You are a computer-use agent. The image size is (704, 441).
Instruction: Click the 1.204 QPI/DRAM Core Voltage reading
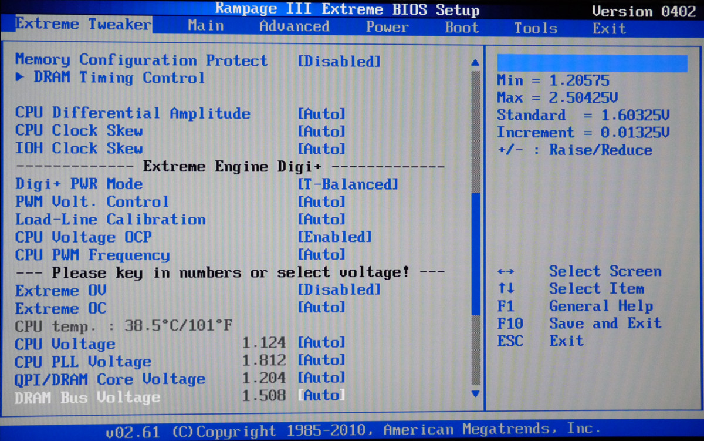click(x=264, y=378)
